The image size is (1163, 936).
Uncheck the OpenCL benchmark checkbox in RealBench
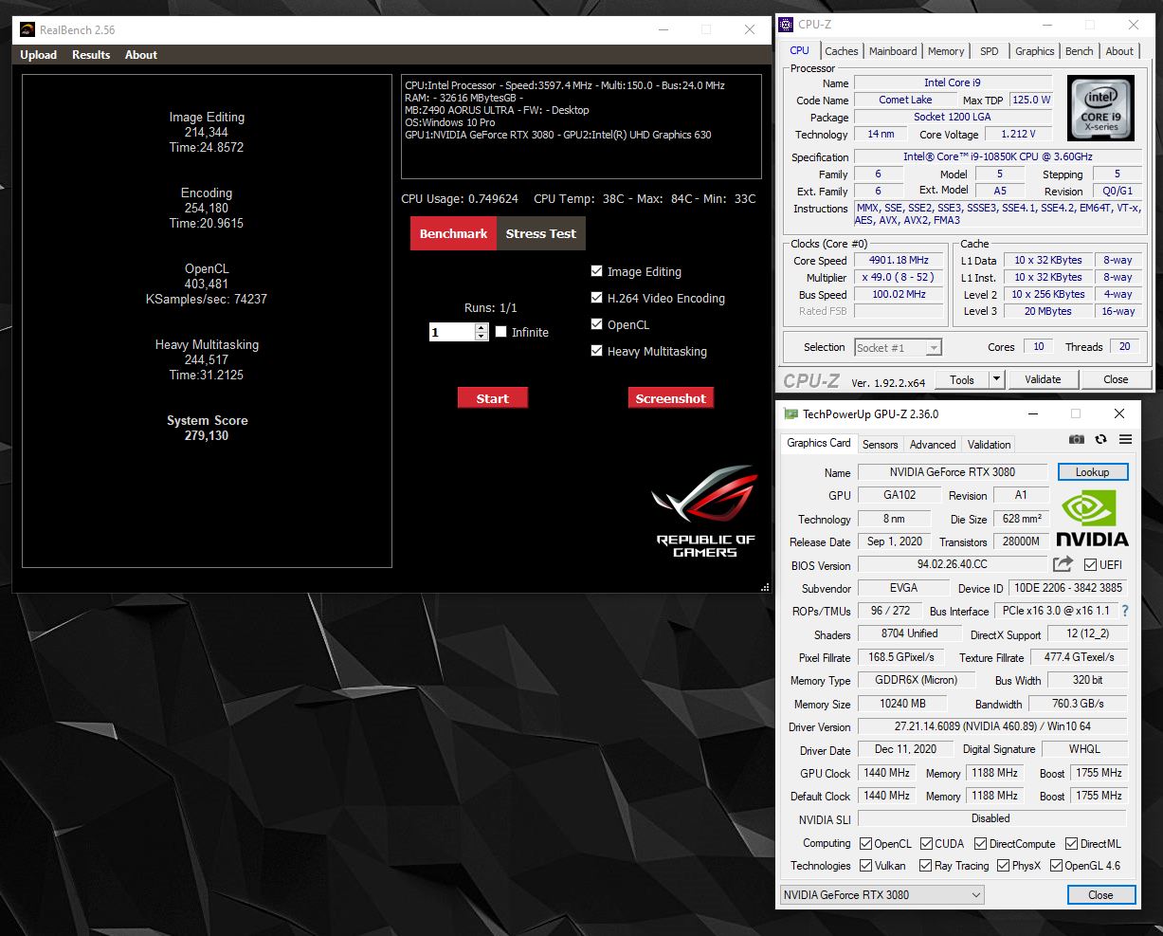tap(596, 324)
